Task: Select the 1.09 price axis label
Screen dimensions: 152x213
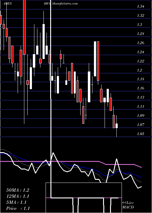Action: pyautogui.click(x=140, y=115)
